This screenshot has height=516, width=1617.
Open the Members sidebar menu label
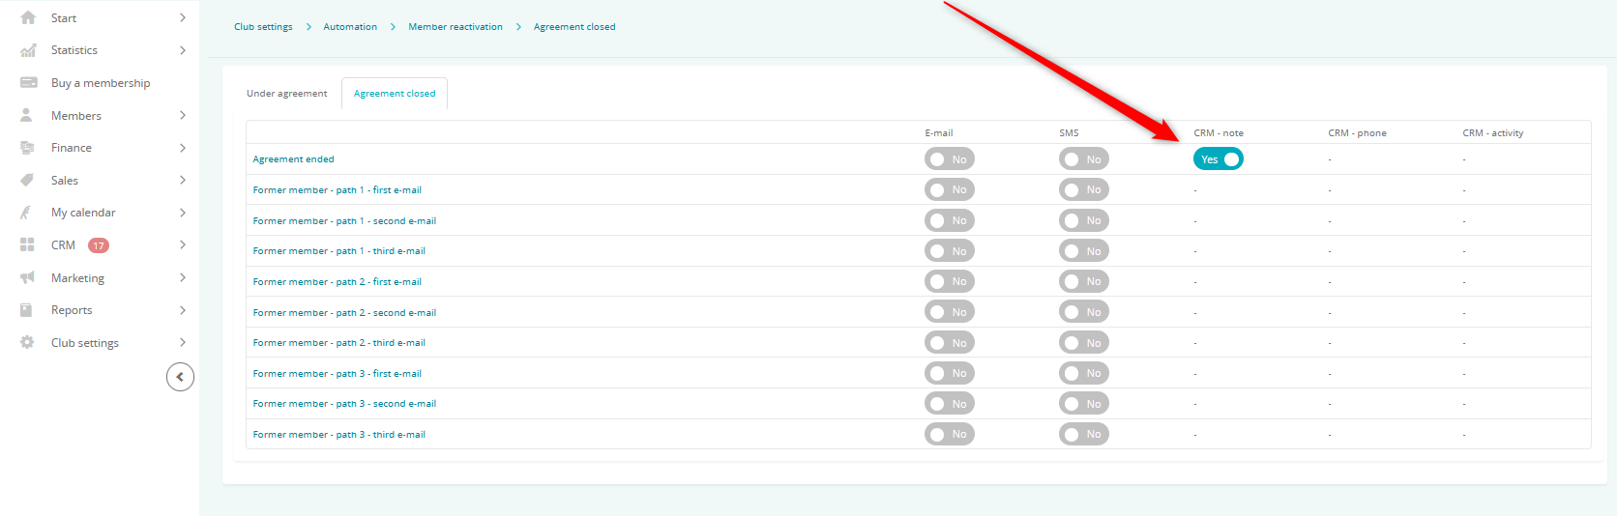point(76,116)
